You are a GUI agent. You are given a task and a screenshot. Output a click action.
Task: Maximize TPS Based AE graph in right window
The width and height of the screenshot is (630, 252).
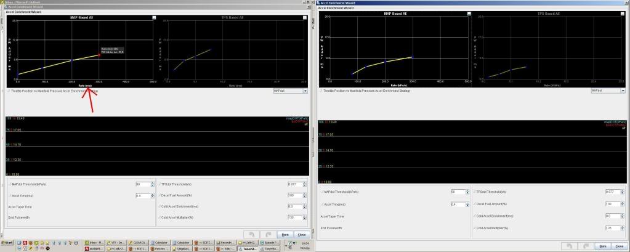tap(623, 14)
